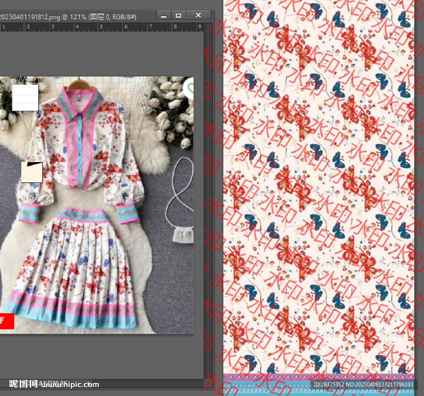The image size is (424, 396).
Task: Click the white beaded handbag in the photo
Action: coord(183,234)
